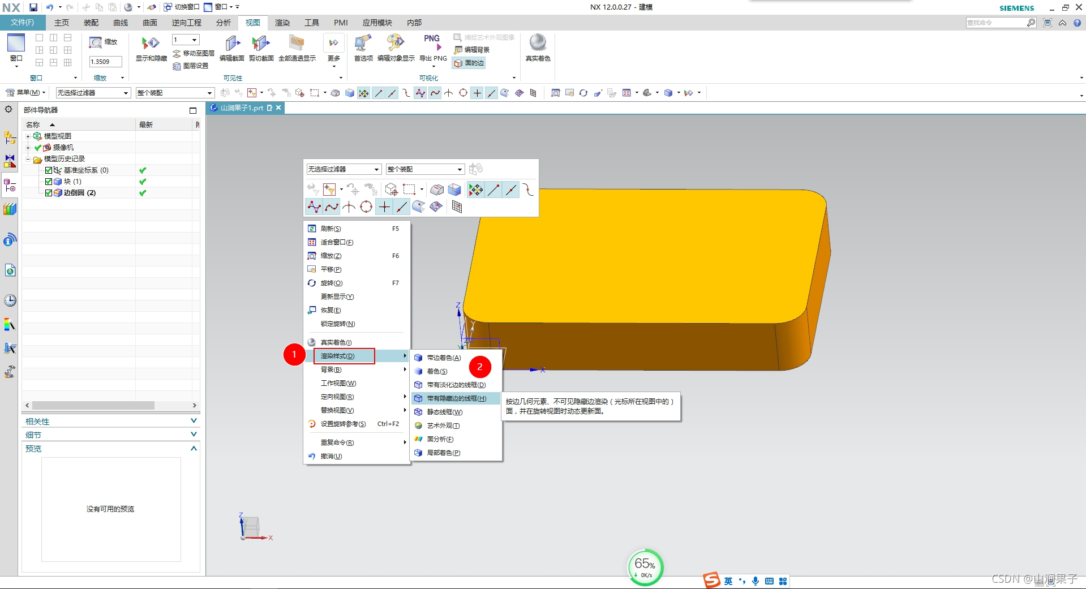The image size is (1086, 589).
Task: Toggle 面的边 (Face Edges) button
Action: (x=469, y=63)
